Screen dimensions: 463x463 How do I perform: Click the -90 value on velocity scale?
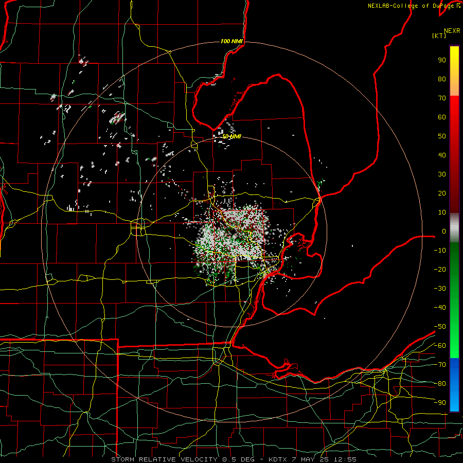tap(440, 402)
